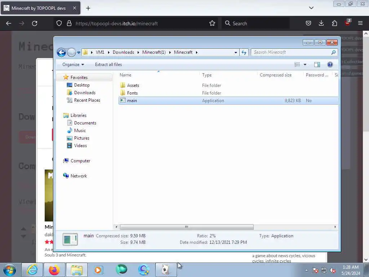369x277 pixels.
Task: Select the Fonts folder
Action: click(132, 93)
